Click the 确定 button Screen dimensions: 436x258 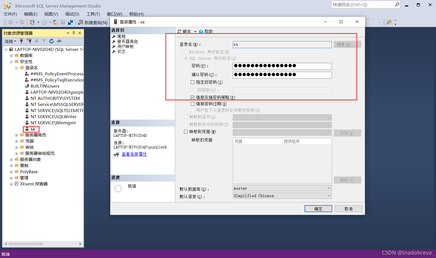318,209
